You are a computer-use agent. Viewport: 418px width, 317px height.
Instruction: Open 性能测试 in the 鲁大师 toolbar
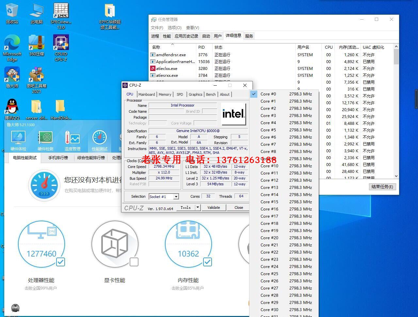pos(100,141)
